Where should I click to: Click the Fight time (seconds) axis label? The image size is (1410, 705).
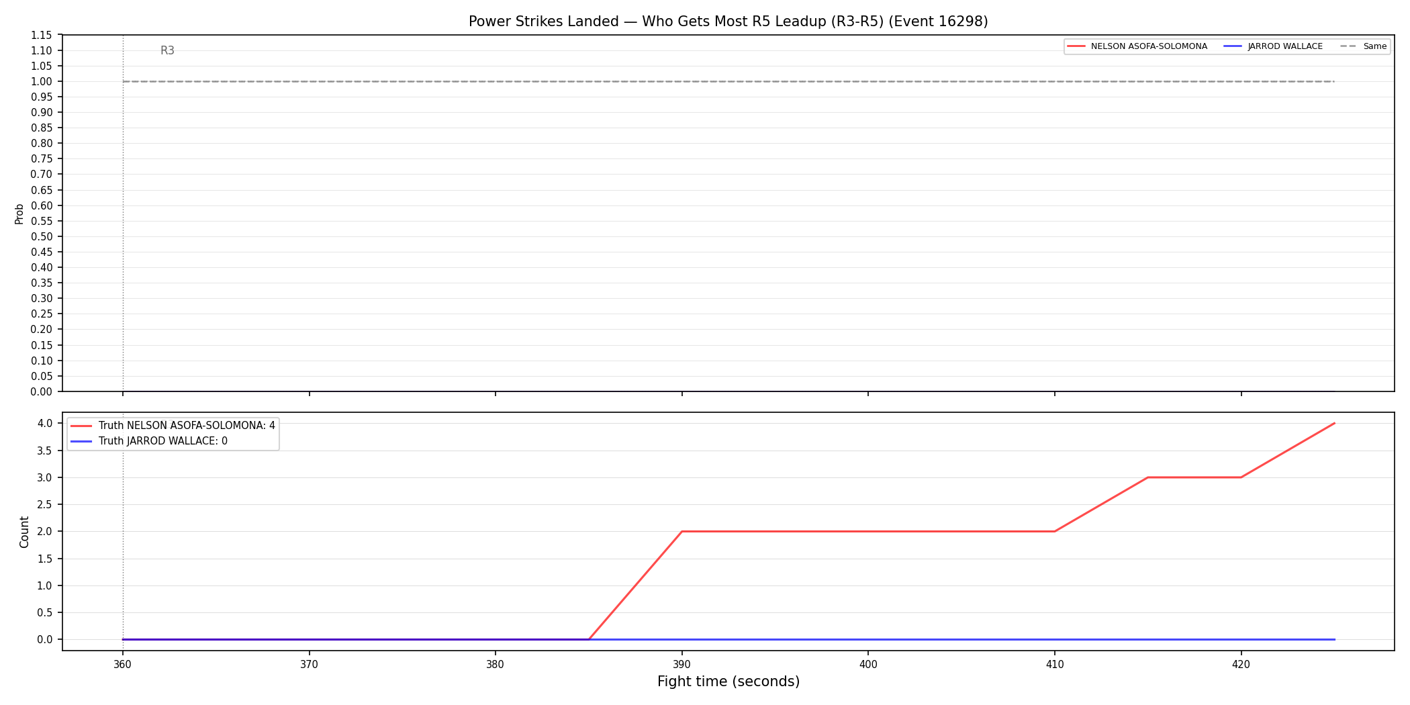728,681
